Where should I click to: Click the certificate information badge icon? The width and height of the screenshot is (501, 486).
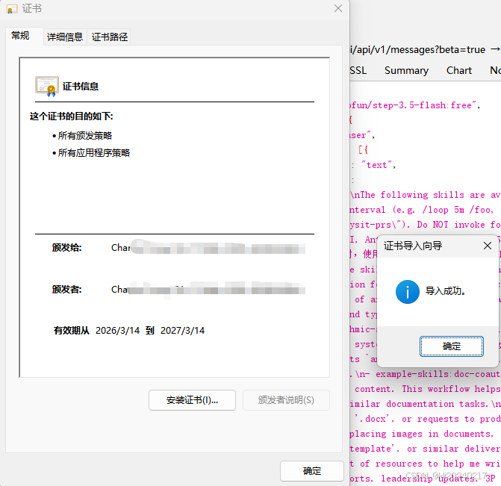pos(47,87)
